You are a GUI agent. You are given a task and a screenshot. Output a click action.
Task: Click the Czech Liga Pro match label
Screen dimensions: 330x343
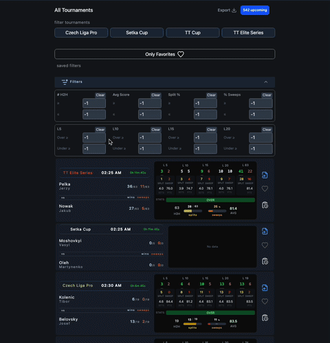78,285
